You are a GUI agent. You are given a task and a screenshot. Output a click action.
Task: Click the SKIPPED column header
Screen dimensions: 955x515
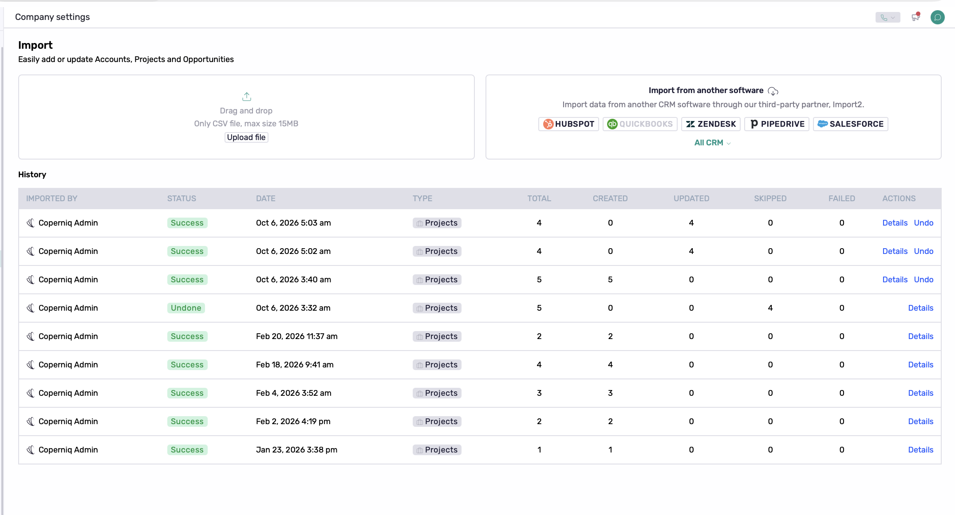point(770,199)
